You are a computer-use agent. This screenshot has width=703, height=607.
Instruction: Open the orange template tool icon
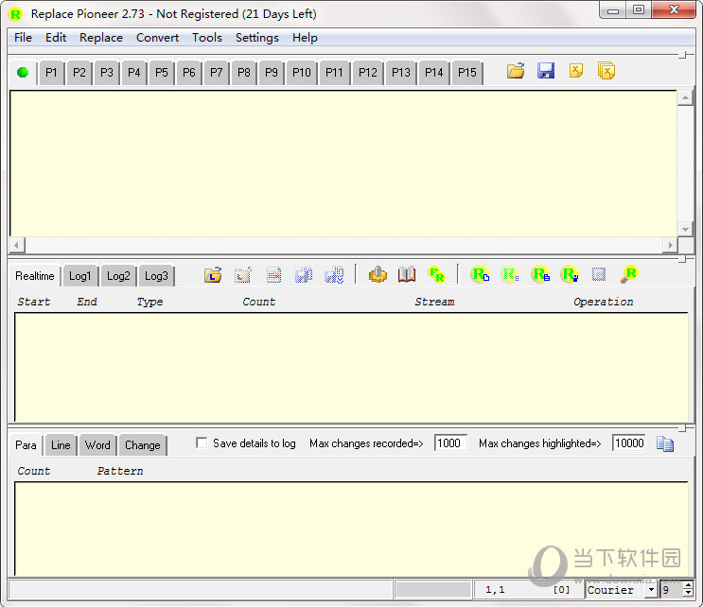[378, 274]
